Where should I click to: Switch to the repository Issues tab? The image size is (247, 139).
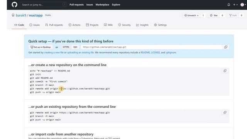pyautogui.click(x=34, y=25)
